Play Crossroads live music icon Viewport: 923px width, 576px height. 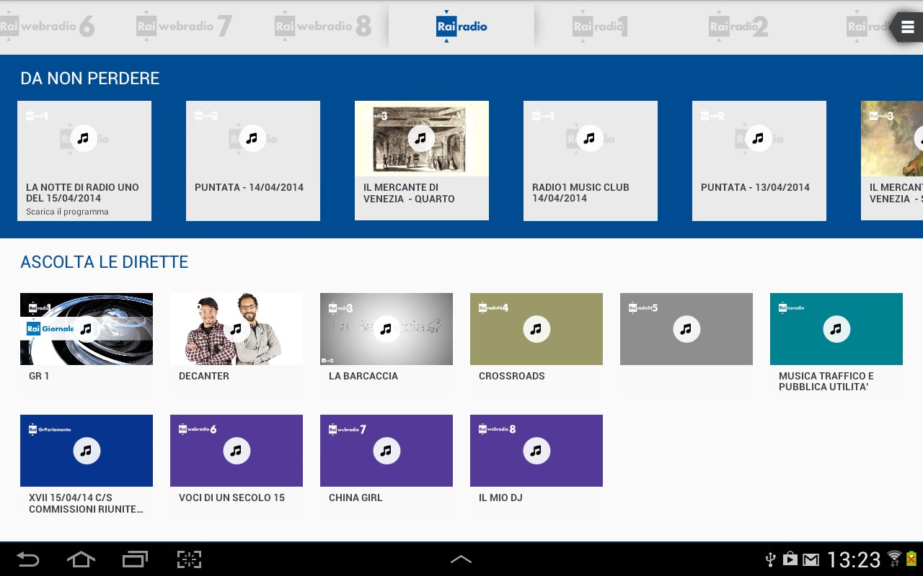point(536,329)
